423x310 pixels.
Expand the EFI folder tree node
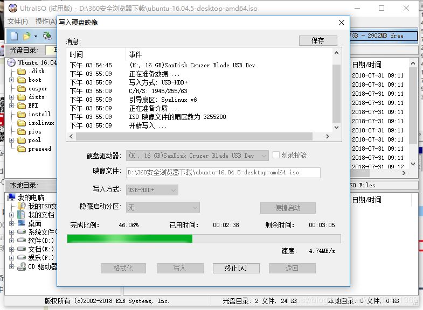(11, 106)
